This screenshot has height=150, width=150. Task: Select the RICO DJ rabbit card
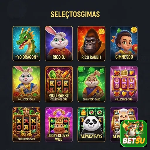point(59,44)
